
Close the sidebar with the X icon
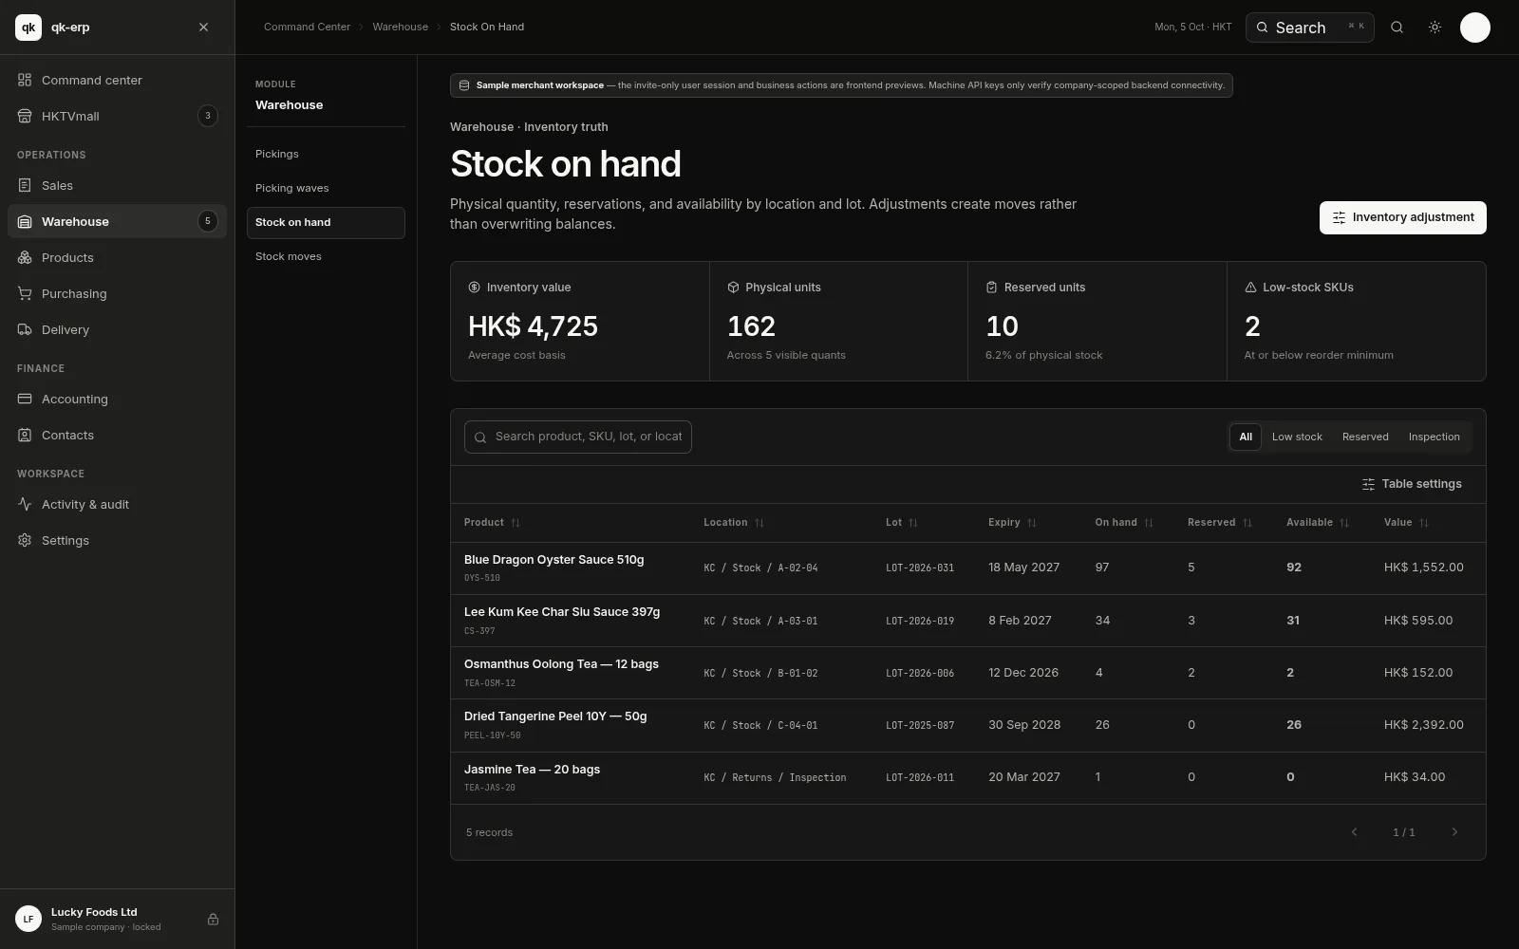(x=203, y=28)
